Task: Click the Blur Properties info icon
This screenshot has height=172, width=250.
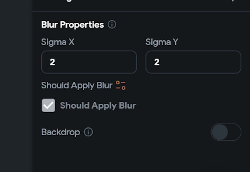Action: 112,25
